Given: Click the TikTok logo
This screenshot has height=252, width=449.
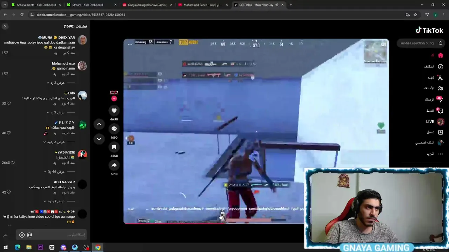Looking at the screenshot, I should pos(430,30).
